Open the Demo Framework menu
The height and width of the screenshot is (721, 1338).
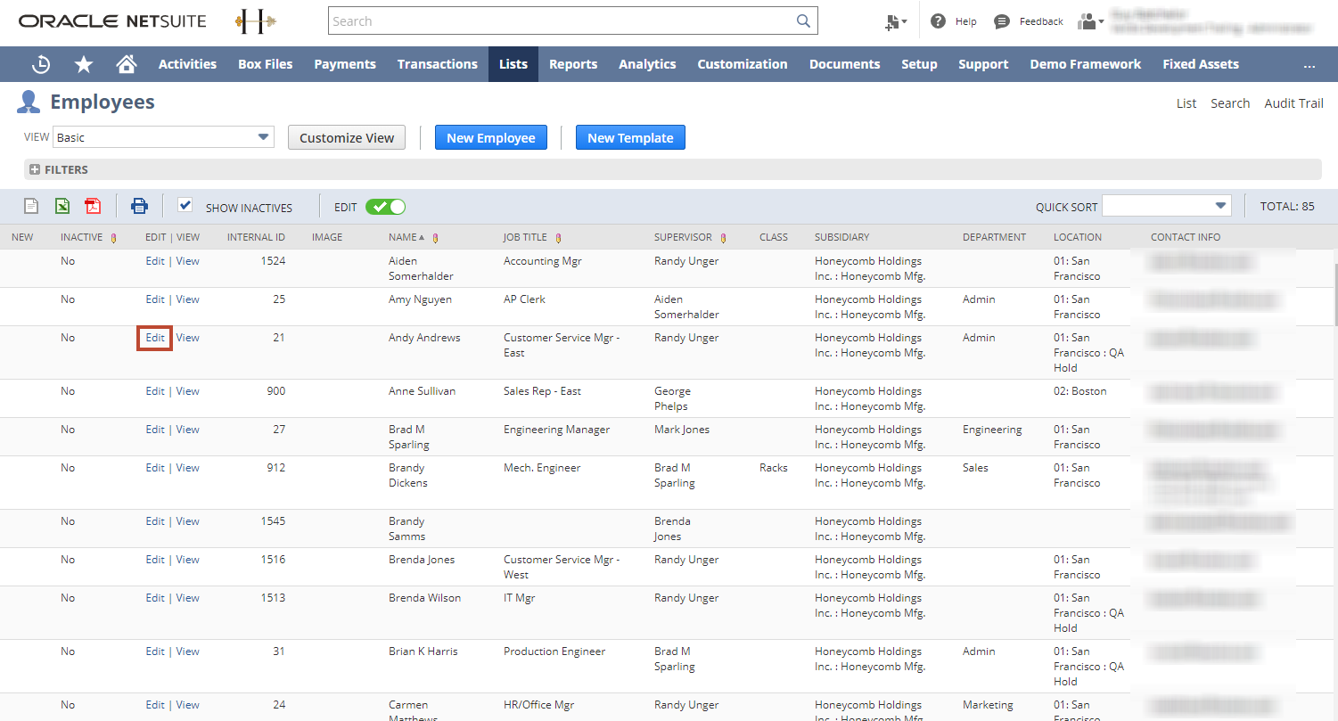(1086, 64)
